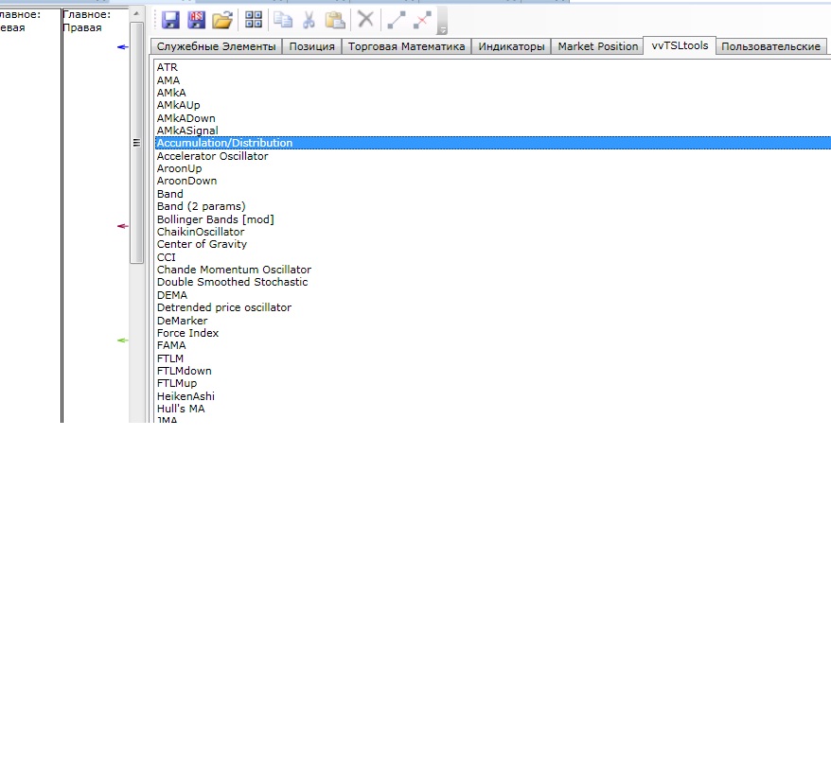The image size is (831, 768).
Task: Click the four-squares grid icon
Action: pos(254,20)
